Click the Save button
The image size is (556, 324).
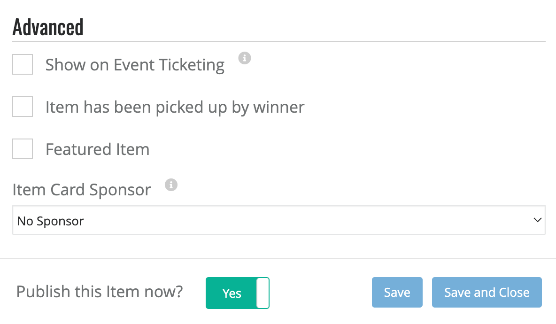coord(397,292)
